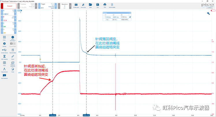The height and width of the screenshot is (117, 216).
Task: Click the yellow trigger marker diamond
Action: (40, 59)
